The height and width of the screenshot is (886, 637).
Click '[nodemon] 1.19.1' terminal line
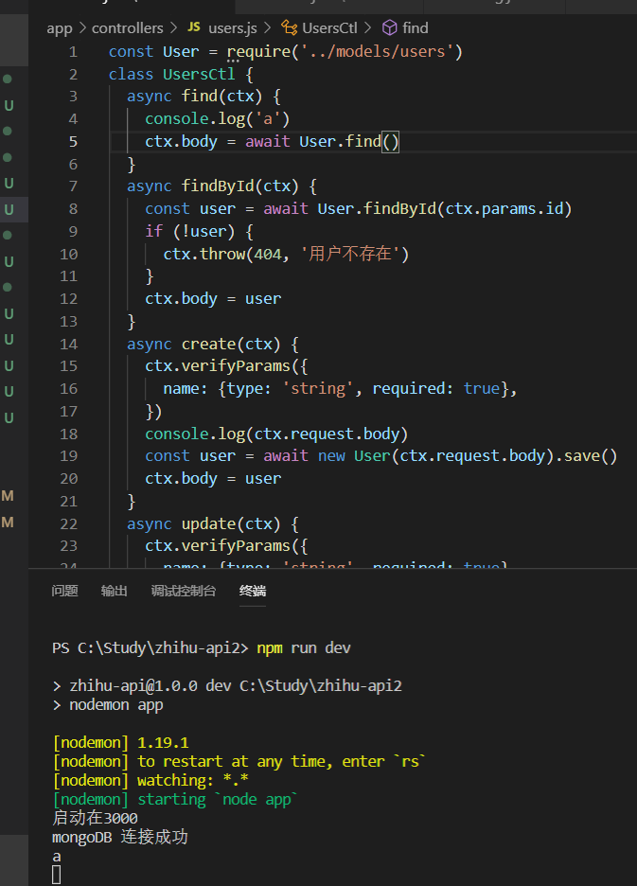click(120, 742)
